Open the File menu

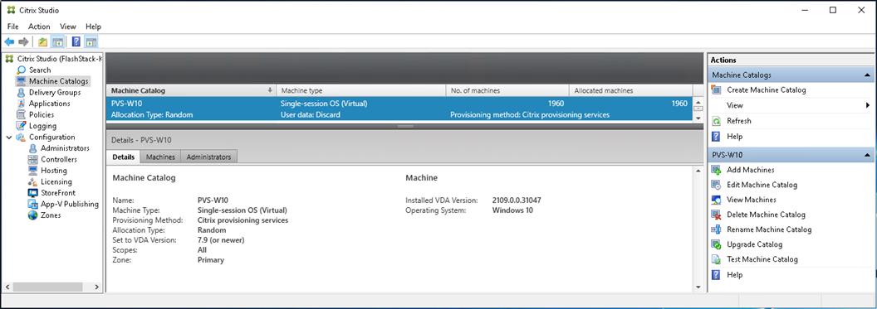(12, 27)
